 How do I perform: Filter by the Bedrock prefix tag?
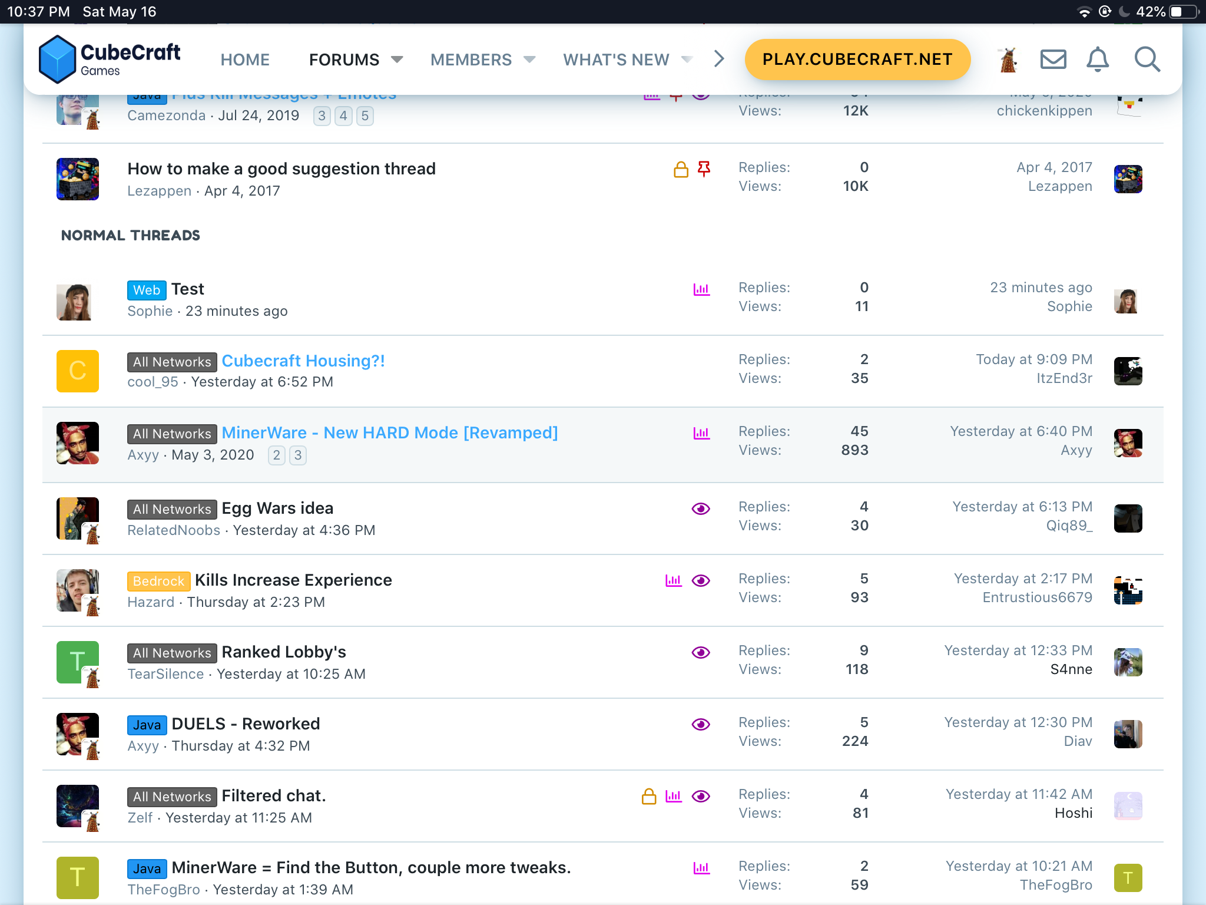pos(158,581)
